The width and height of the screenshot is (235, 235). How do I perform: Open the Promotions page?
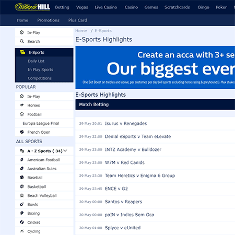(x=48, y=20)
